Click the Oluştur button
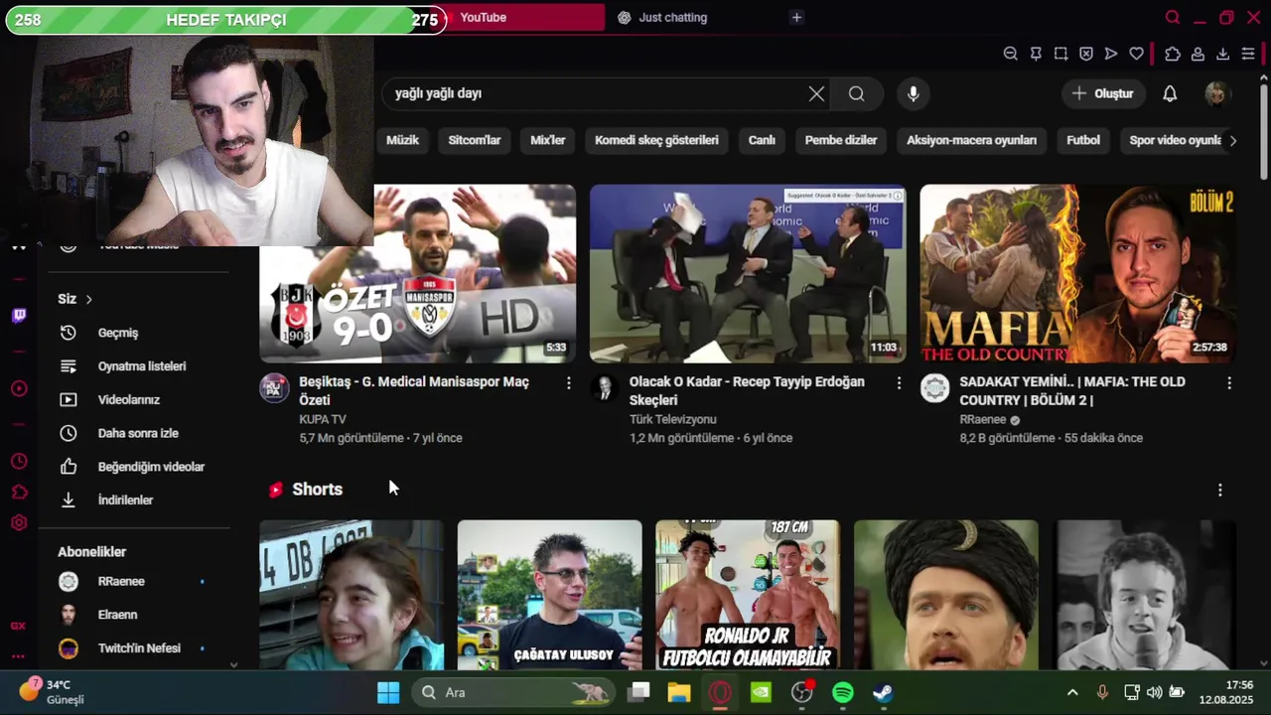This screenshot has width=1271, height=715. pos(1103,93)
